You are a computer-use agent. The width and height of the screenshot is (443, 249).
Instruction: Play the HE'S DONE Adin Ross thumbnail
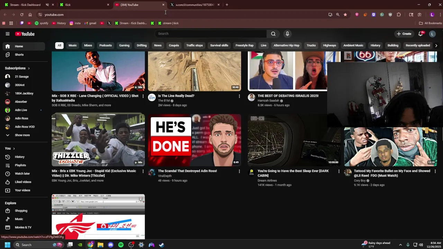pos(195,140)
